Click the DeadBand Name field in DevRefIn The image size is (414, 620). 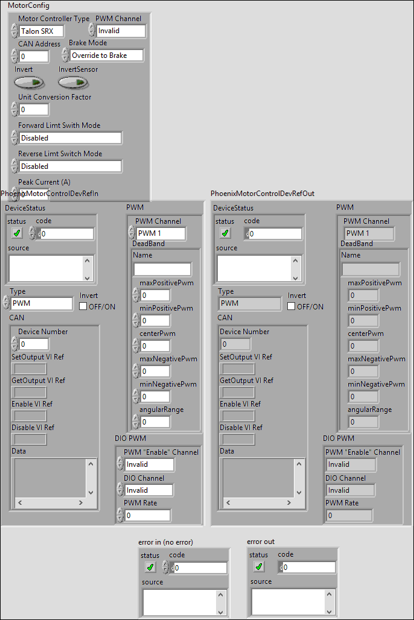(x=162, y=269)
